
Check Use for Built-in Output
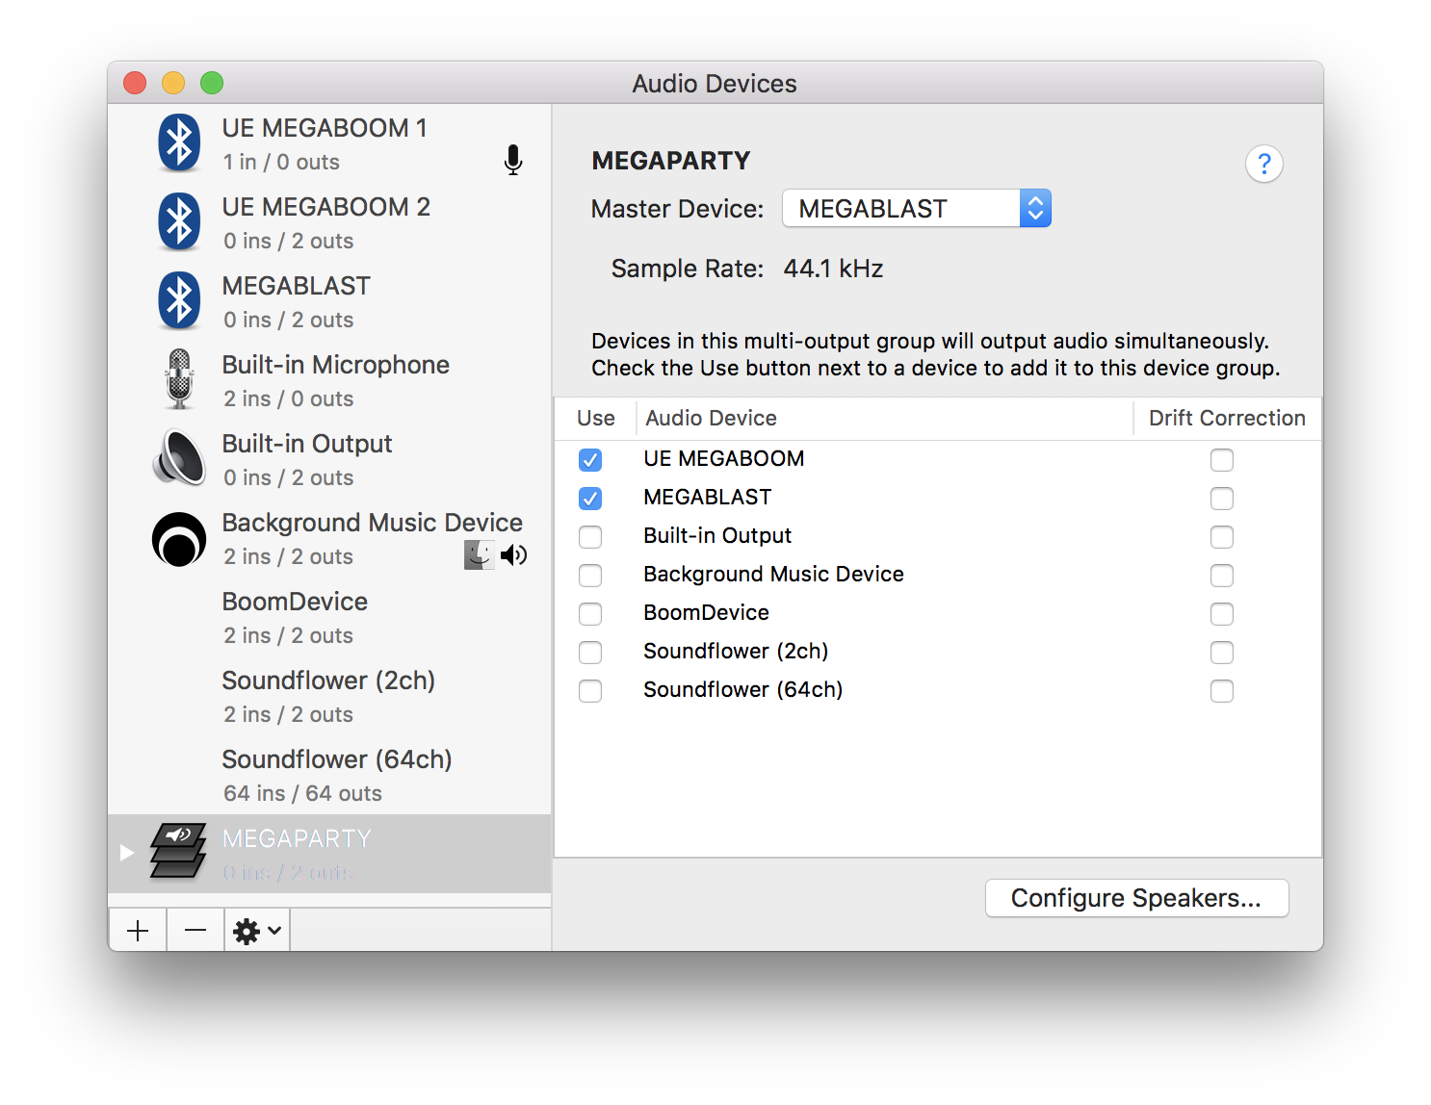click(590, 537)
